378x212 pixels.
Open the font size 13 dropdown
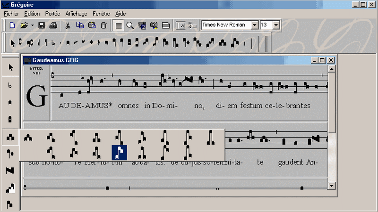(276, 25)
